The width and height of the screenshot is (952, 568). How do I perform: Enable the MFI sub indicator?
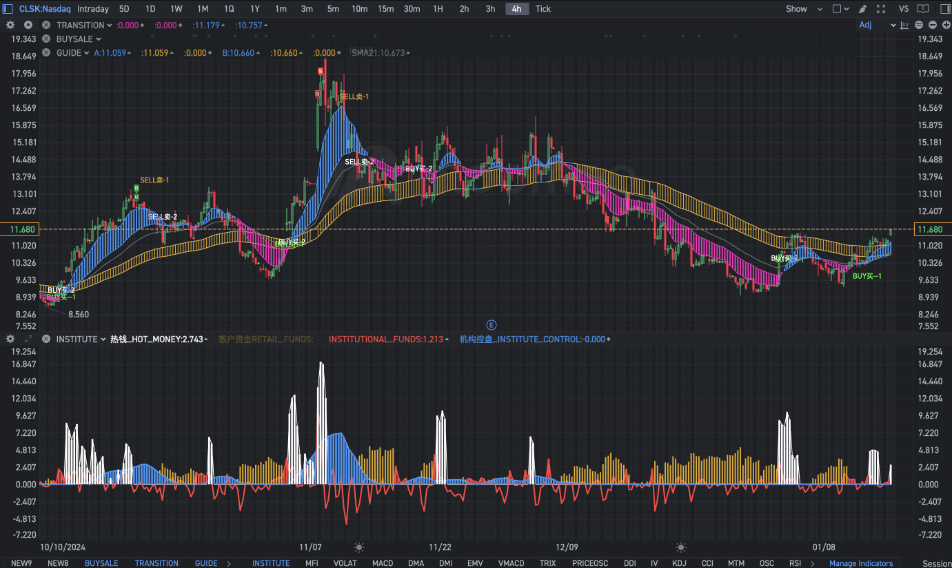coord(312,563)
